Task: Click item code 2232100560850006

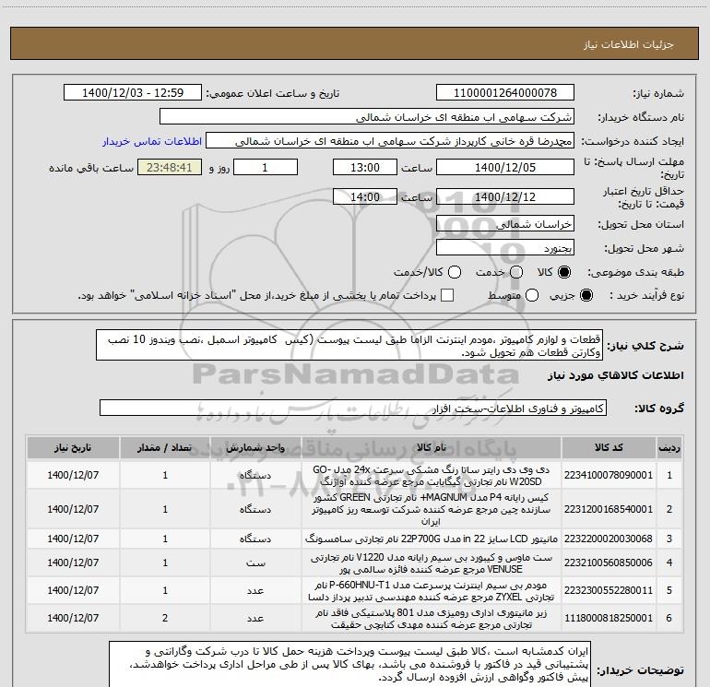Action: [609, 563]
